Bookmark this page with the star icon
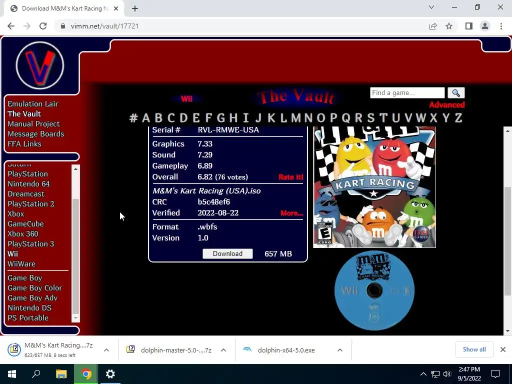The image size is (512, 384). pyautogui.click(x=449, y=26)
